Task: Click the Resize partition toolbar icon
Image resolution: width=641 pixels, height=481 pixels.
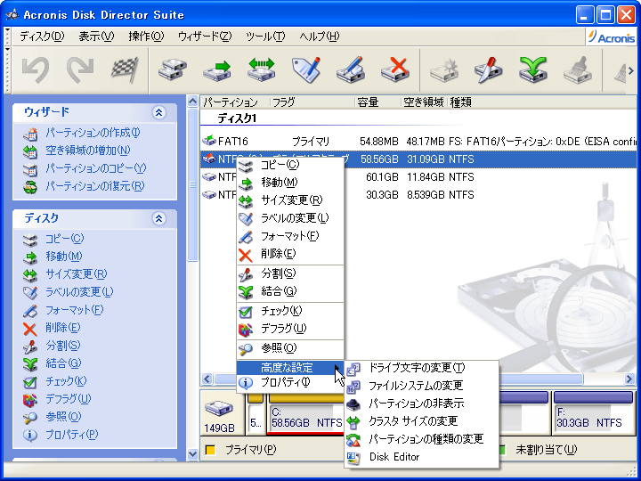Action: pos(262,69)
